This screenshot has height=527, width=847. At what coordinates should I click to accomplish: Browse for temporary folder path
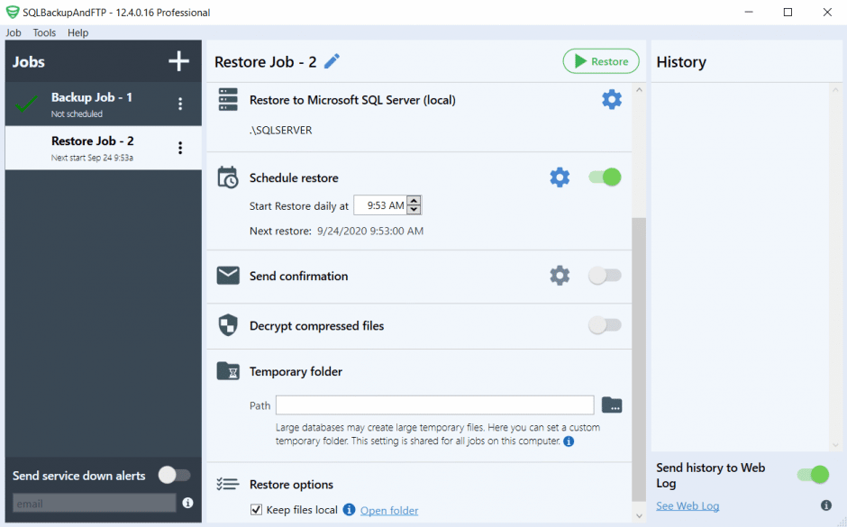pos(612,404)
